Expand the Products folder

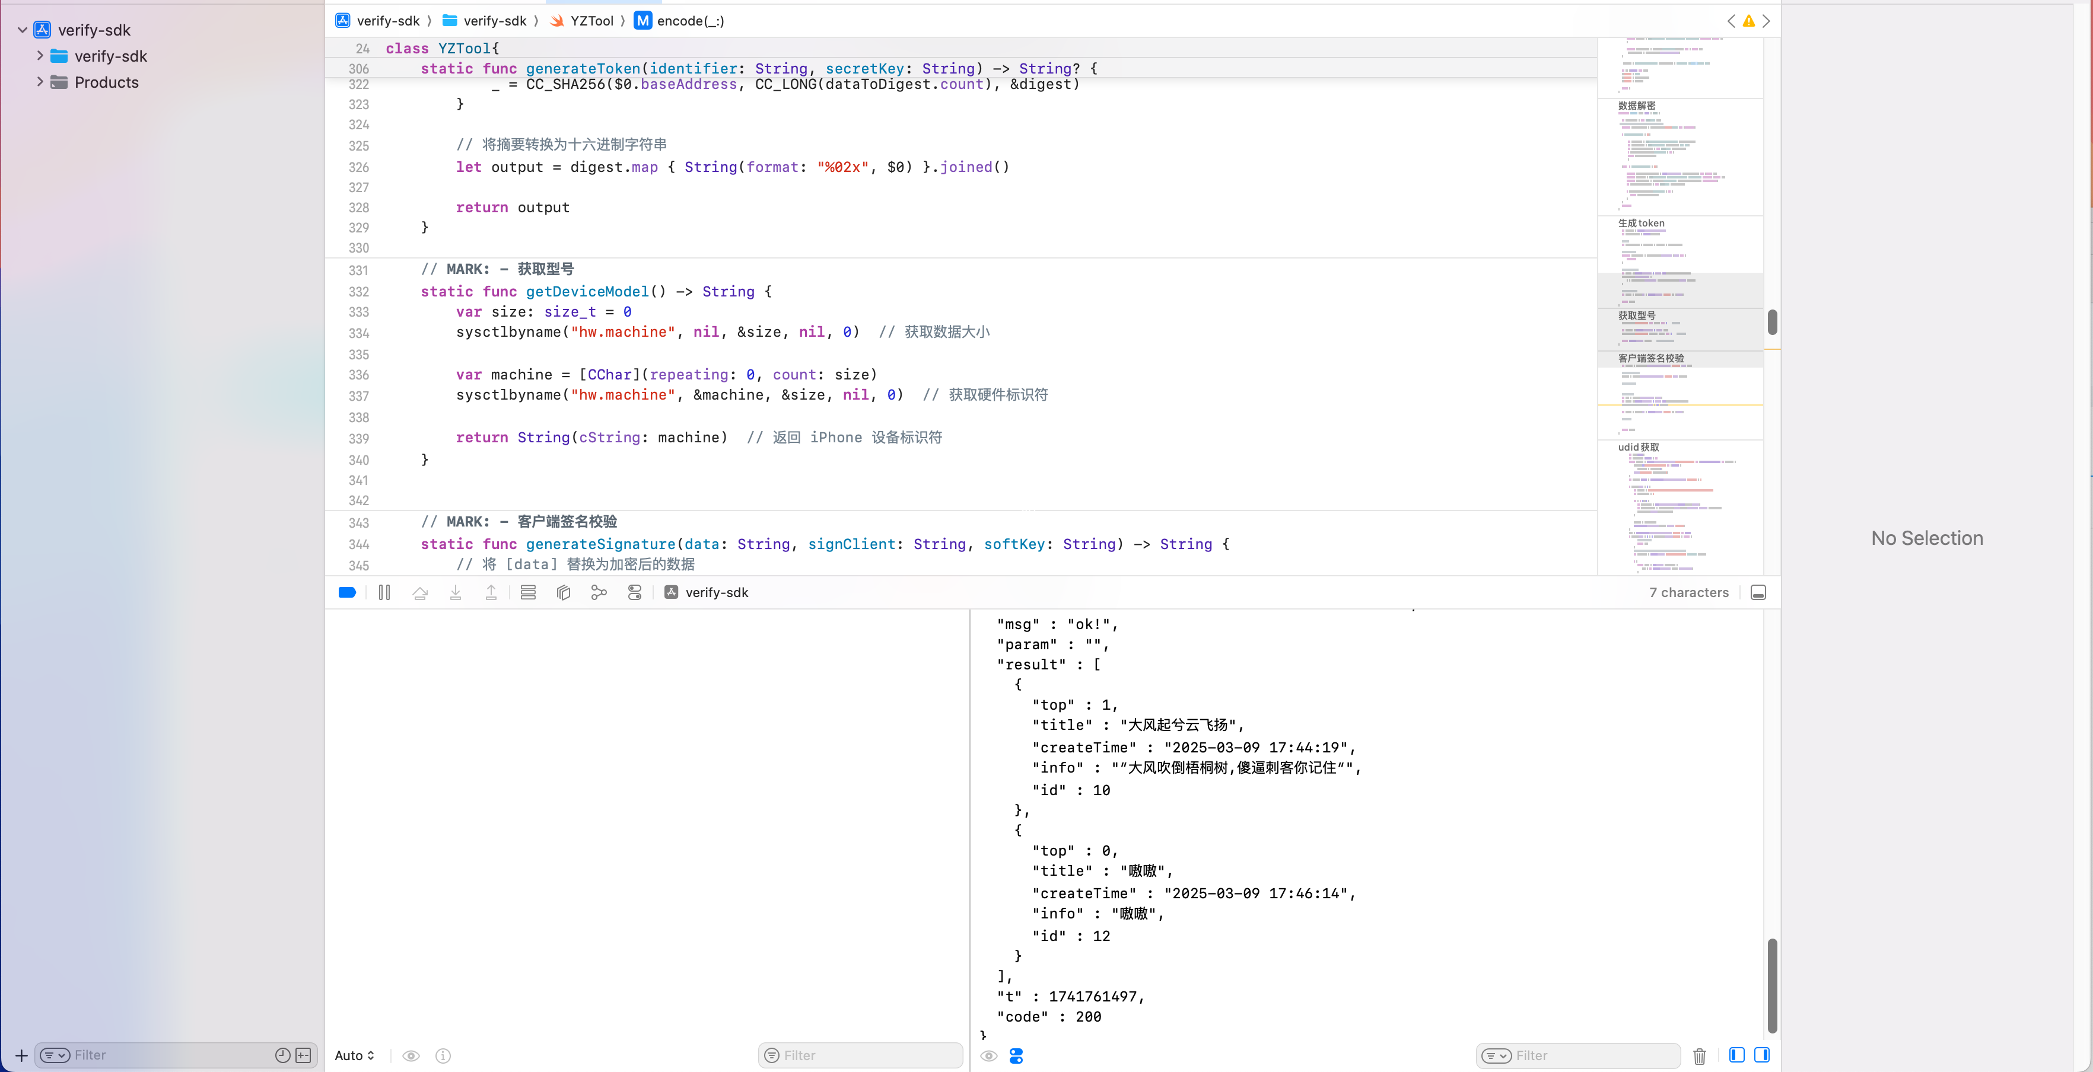coord(40,82)
